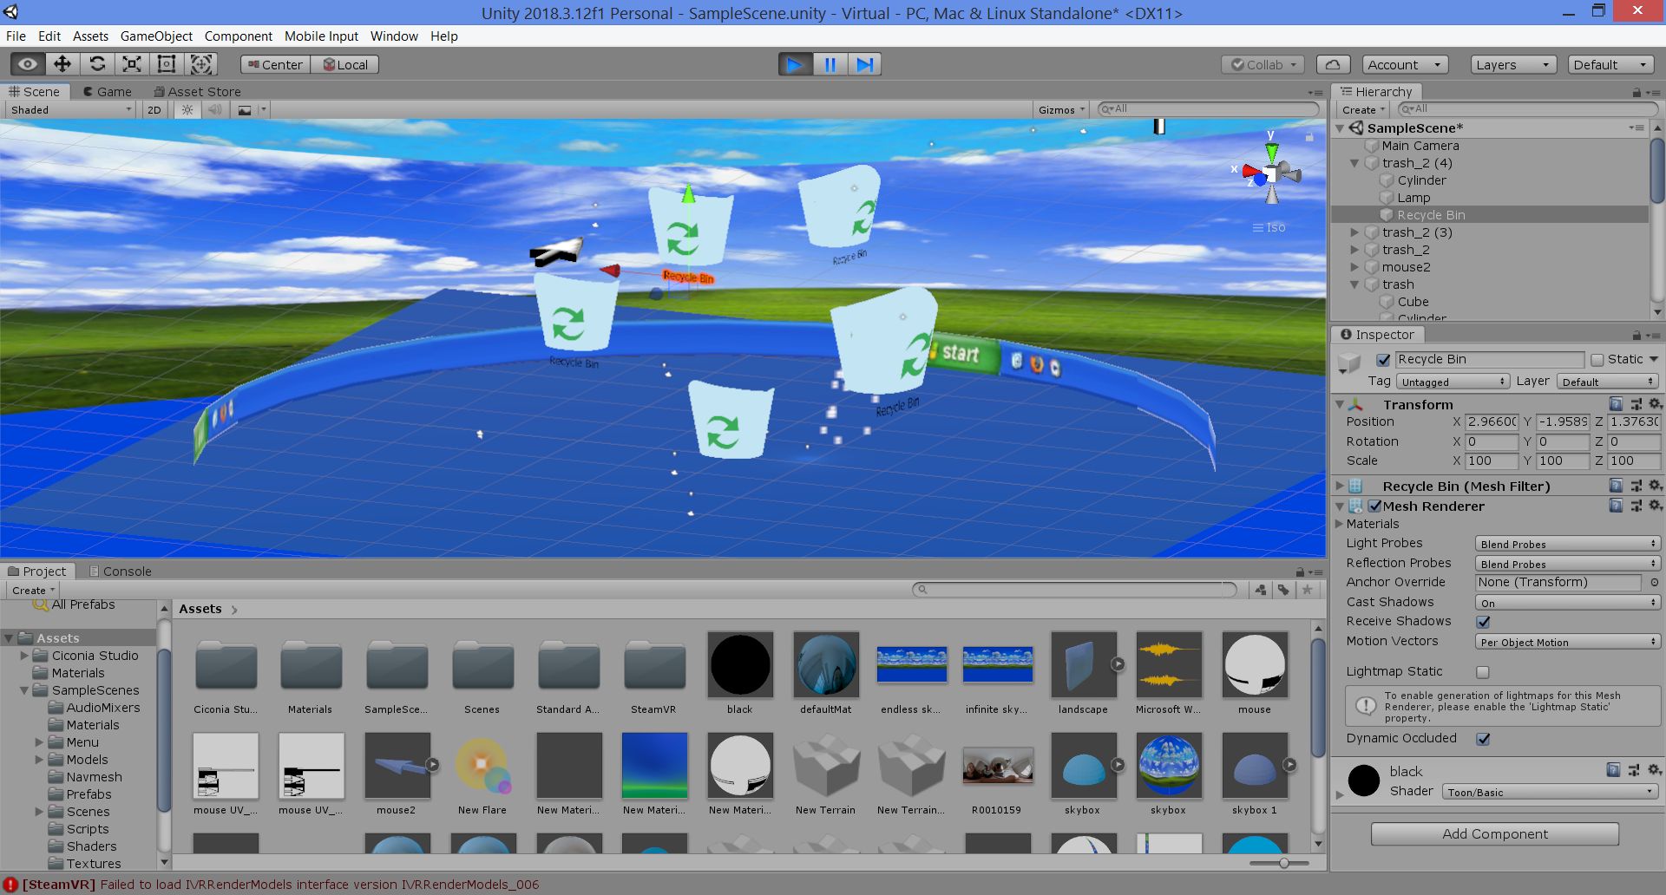Expand the trash_2 (3) hierarchy item
Viewport: 1666px width, 895px height.
click(1354, 232)
